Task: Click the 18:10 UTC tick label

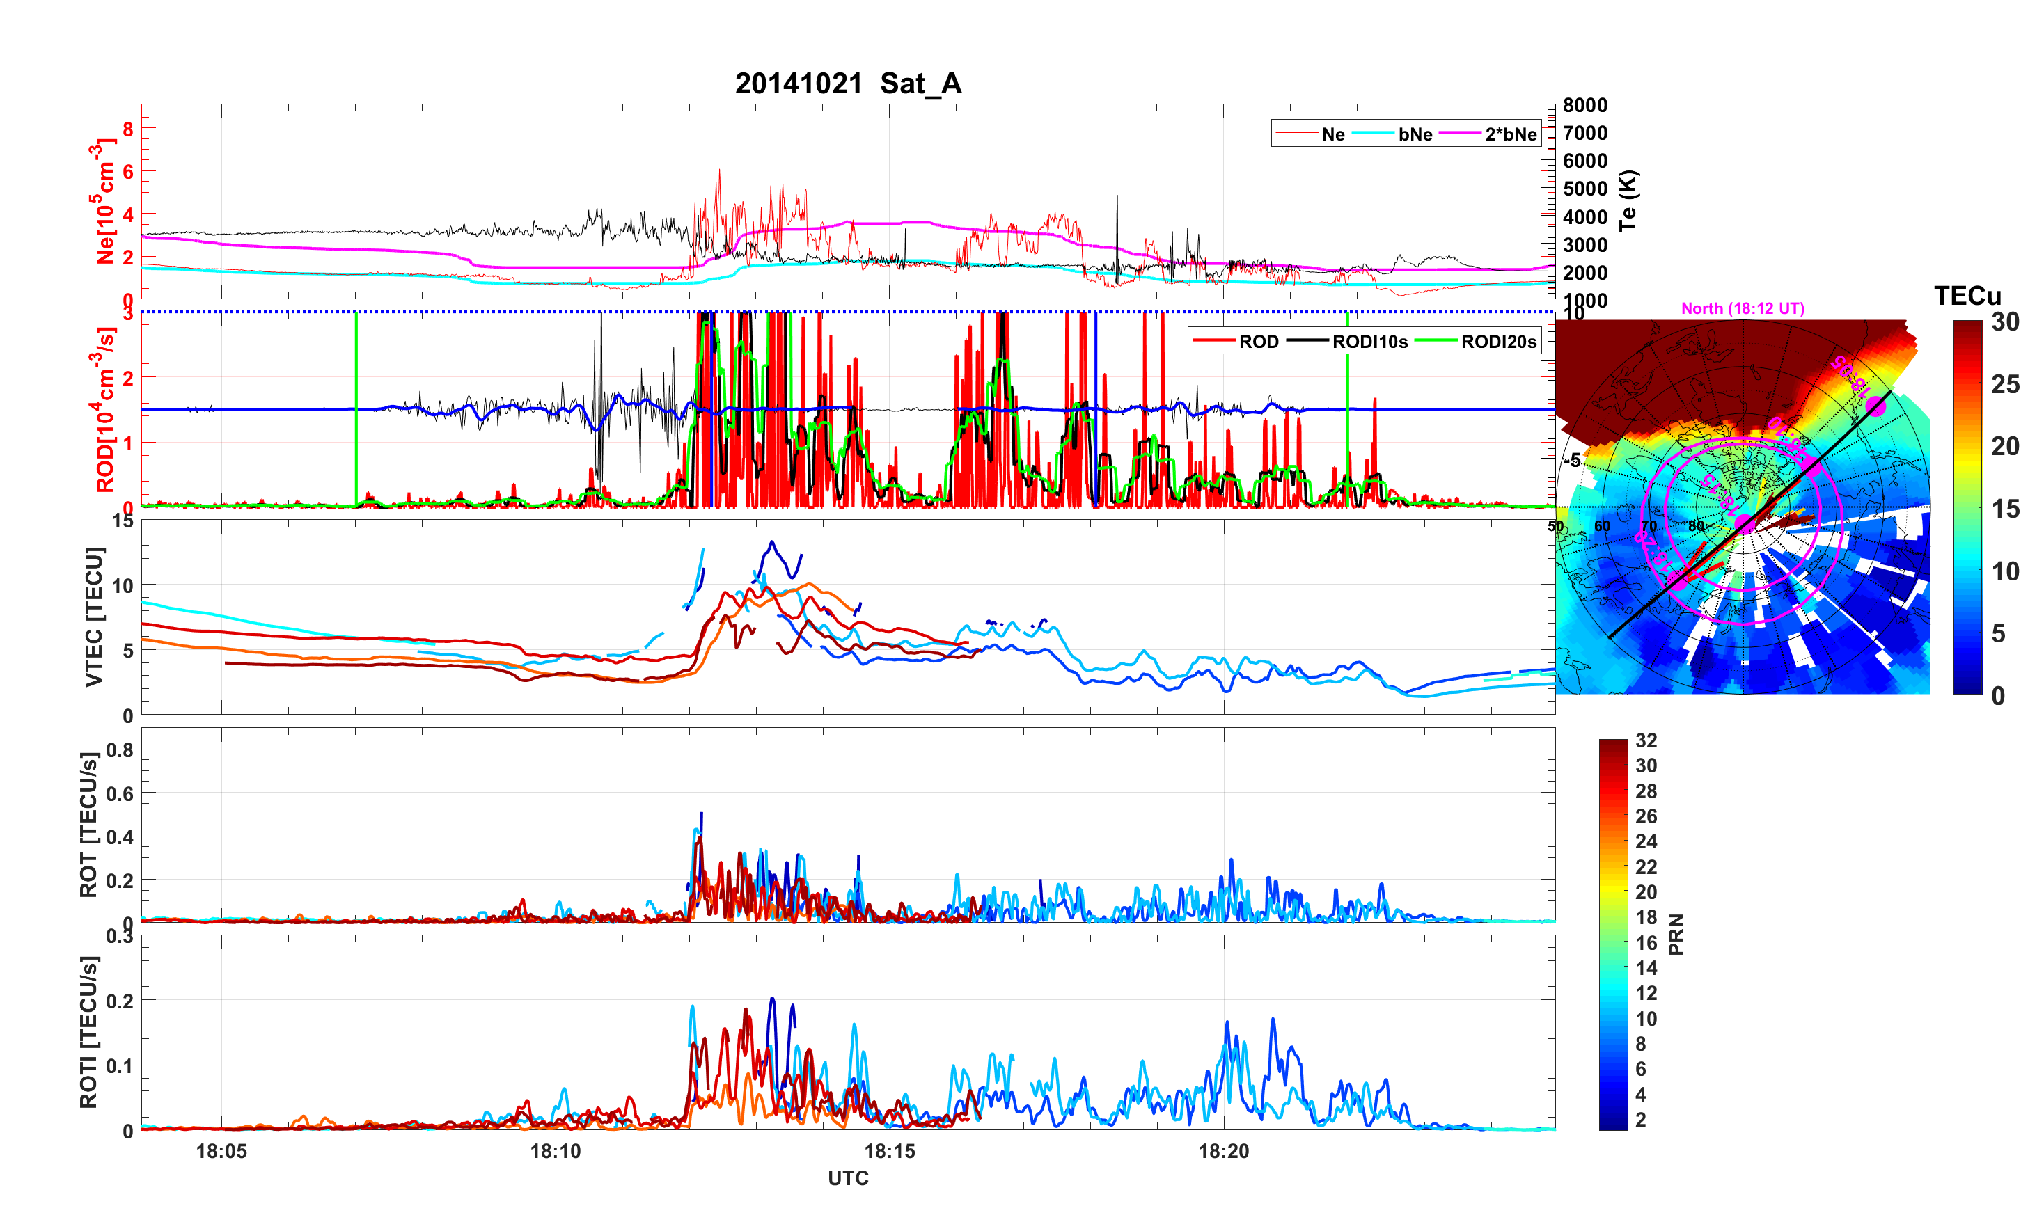Action: coord(556,1150)
